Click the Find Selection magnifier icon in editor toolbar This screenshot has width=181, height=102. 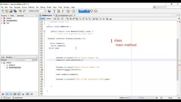click(x=67, y=19)
